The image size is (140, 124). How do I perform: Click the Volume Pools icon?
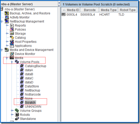pos(17,62)
